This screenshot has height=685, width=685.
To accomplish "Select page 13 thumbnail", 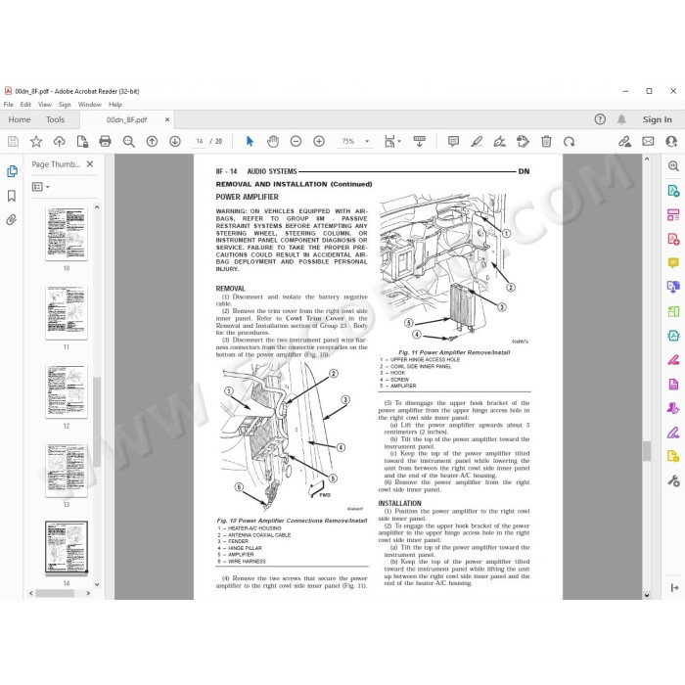I will pyautogui.click(x=67, y=470).
